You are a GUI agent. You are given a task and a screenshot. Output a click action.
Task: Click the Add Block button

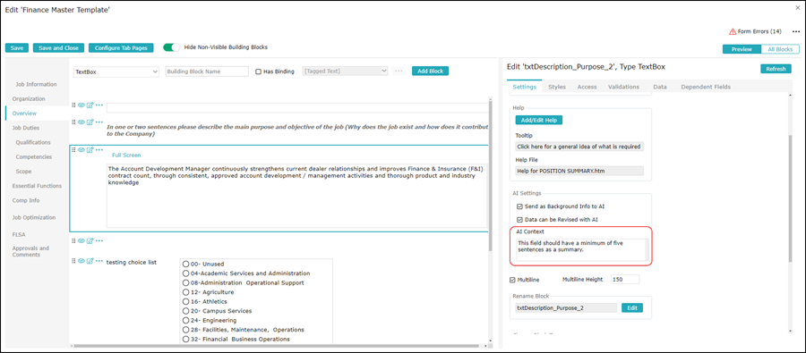pos(430,71)
